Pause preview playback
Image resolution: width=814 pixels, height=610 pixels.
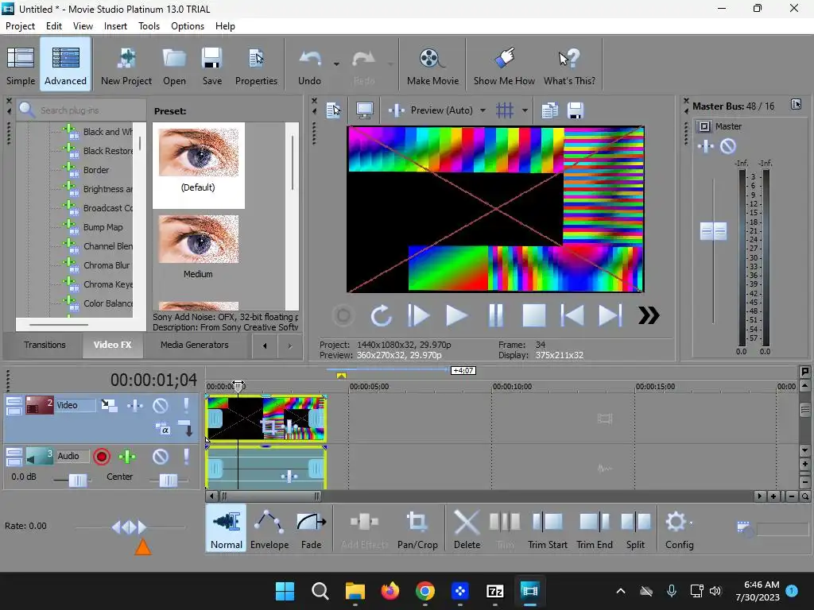(496, 315)
